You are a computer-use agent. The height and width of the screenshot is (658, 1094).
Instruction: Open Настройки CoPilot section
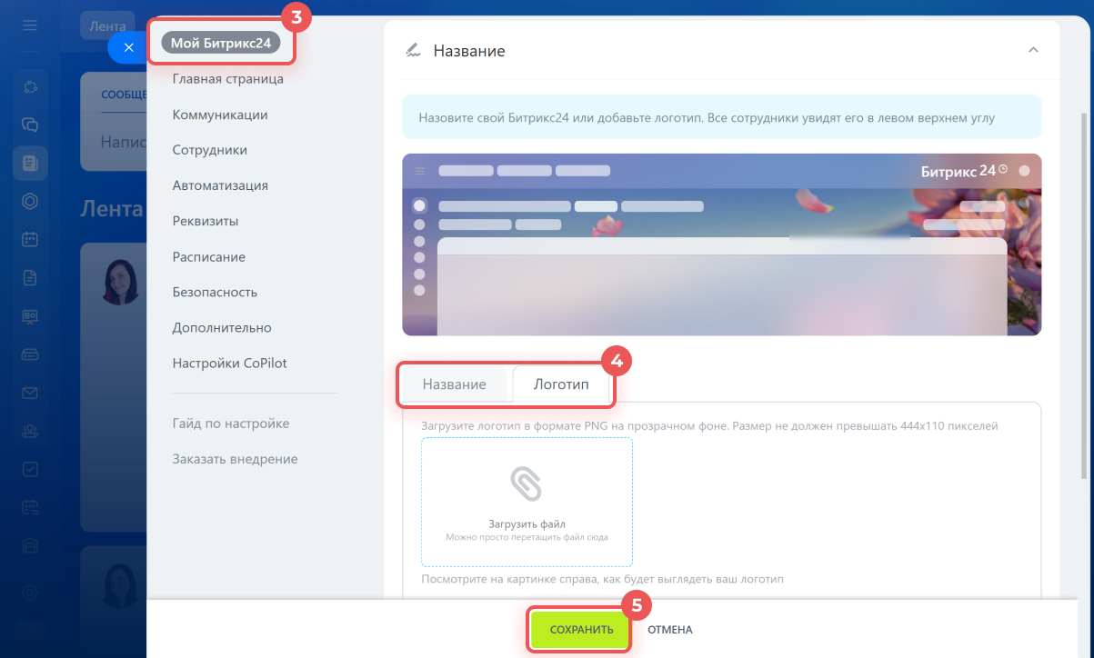point(229,364)
